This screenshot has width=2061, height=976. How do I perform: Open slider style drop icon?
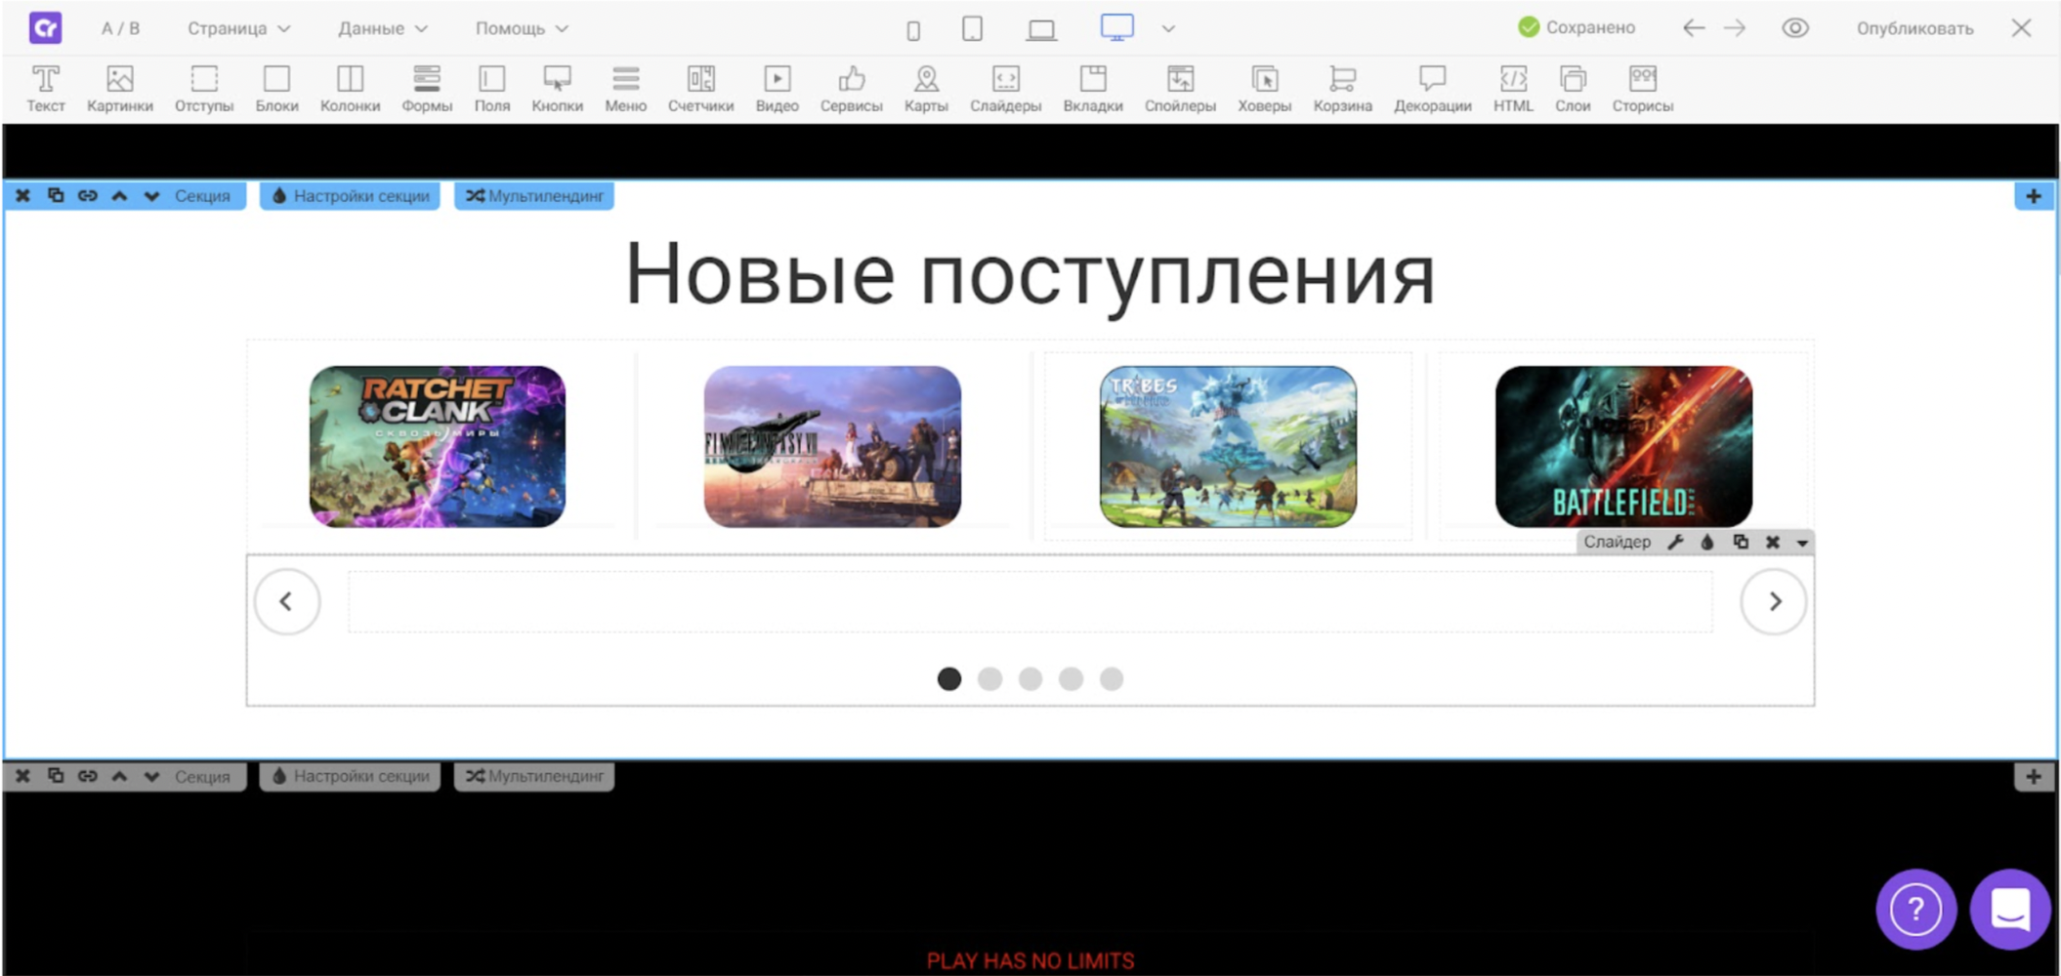[1707, 542]
